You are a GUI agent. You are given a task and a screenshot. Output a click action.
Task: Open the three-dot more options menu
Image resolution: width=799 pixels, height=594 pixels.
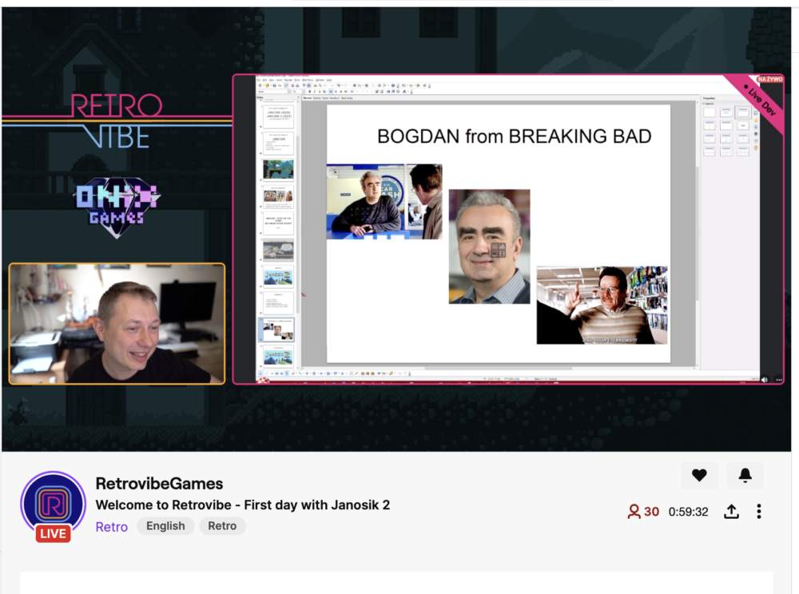[759, 512]
